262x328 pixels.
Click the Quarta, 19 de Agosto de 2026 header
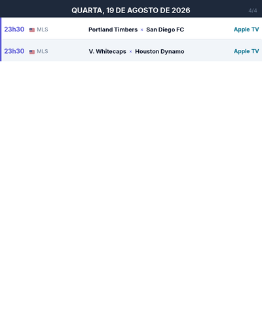(x=131, y=10)
